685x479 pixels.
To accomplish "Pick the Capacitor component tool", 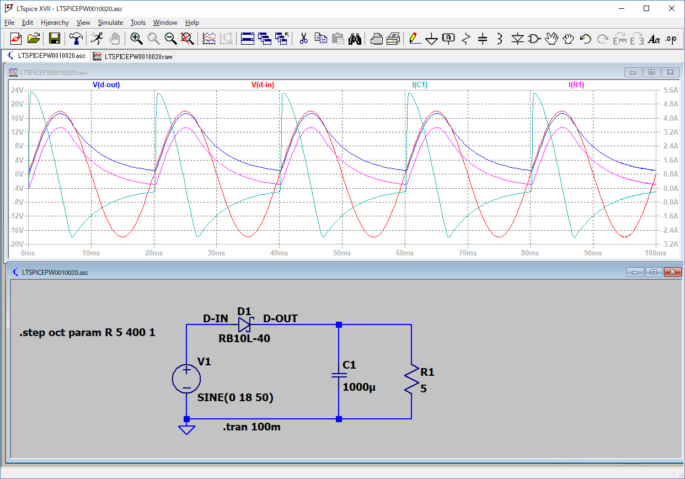I will click(x=483, y=39).
